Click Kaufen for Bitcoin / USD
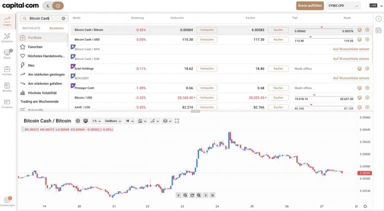This screenshot has height=211, width=384. (x=278, y=97)
